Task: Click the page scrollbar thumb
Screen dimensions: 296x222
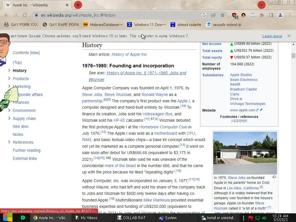Action: (293, 56)
